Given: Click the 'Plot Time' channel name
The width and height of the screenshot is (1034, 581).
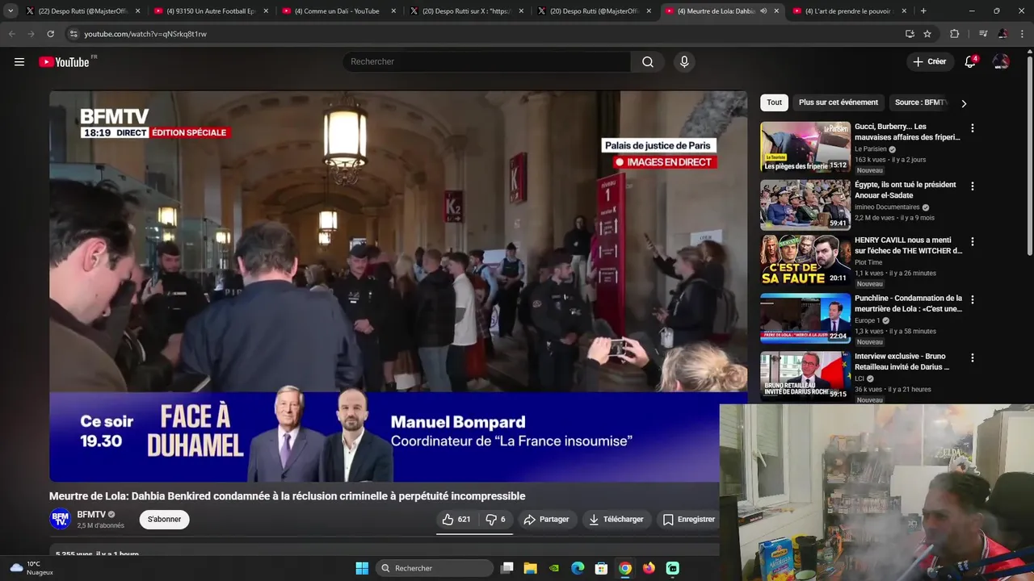Looking at the screenshot, I should pyautogui.click(x=868, y=262).
